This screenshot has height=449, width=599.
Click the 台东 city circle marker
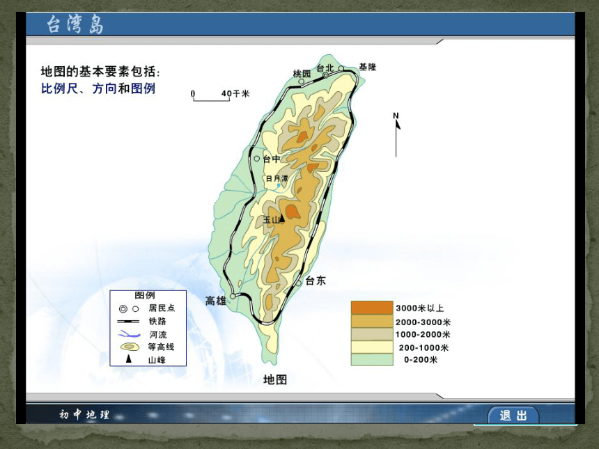tap(299, 283)
